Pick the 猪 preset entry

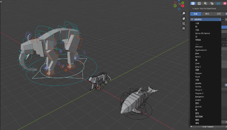pos(196,110)
